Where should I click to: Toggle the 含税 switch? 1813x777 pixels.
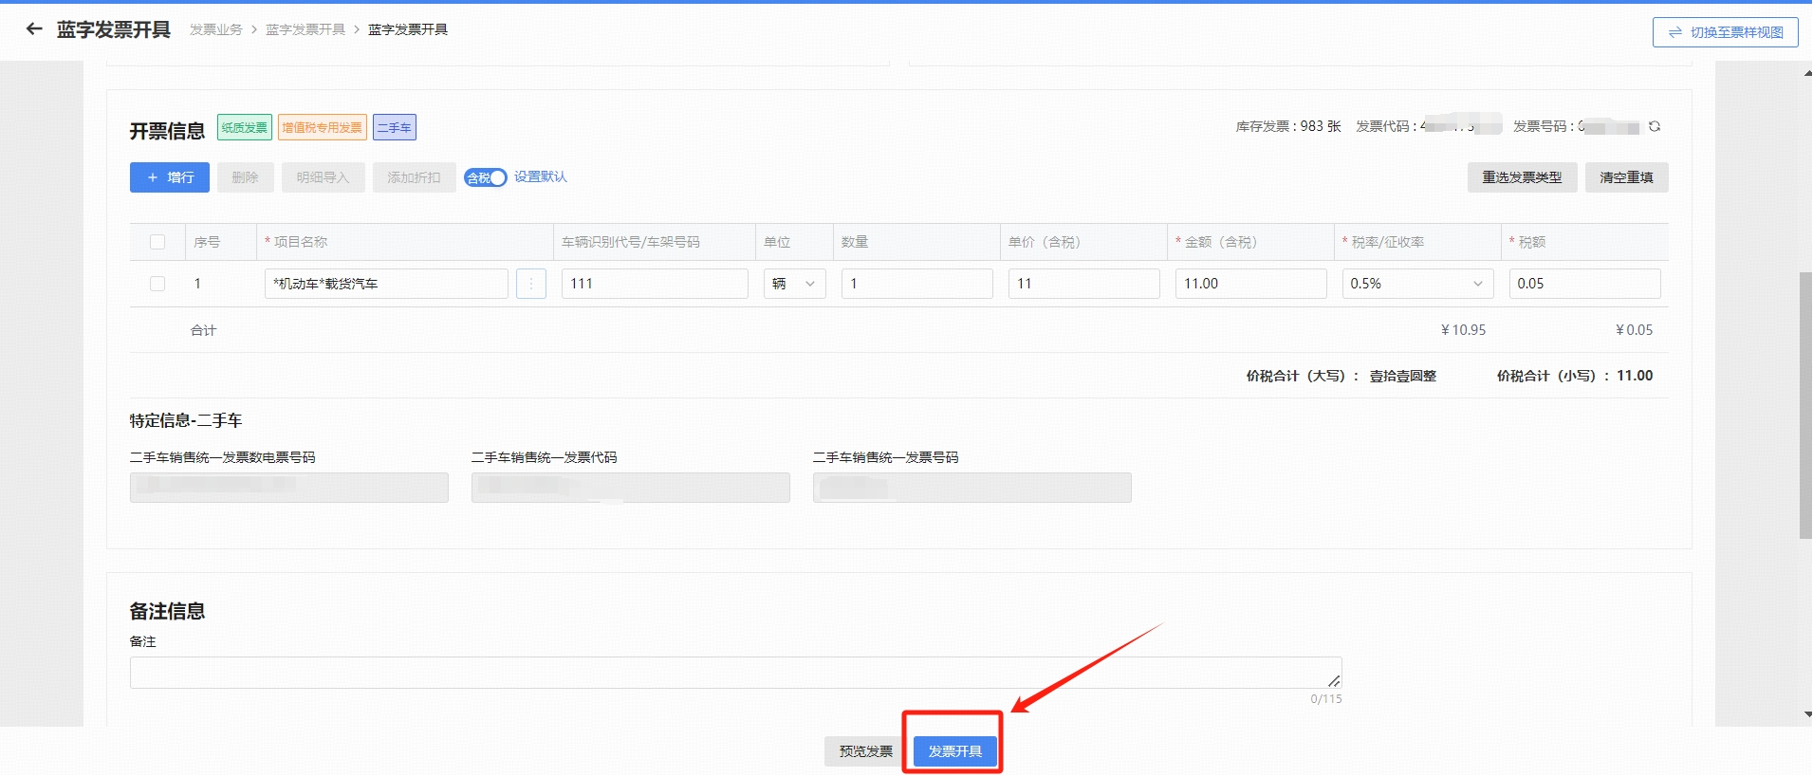485,177
